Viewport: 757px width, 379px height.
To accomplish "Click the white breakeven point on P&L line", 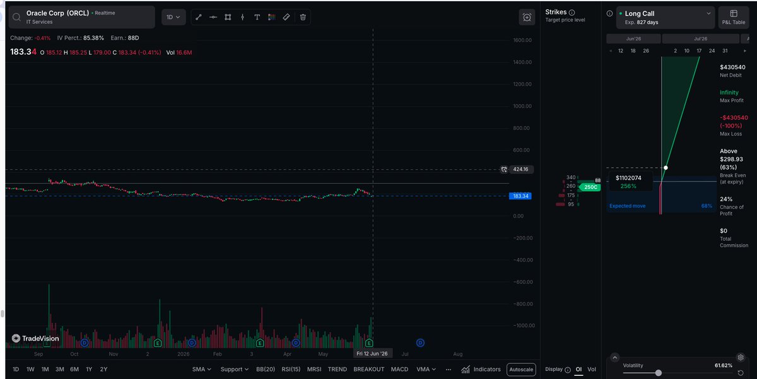I will [x=666, y=168].
